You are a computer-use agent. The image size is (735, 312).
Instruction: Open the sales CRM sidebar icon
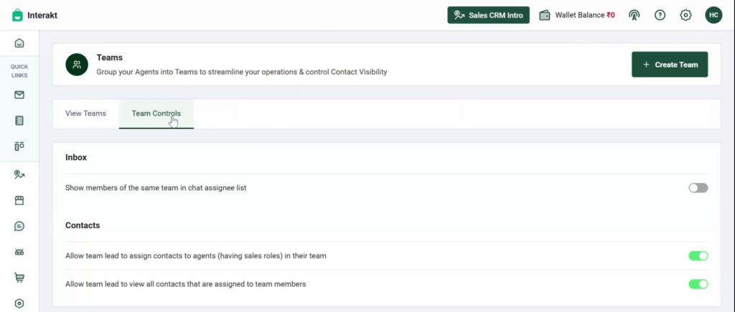click(19, 175)
